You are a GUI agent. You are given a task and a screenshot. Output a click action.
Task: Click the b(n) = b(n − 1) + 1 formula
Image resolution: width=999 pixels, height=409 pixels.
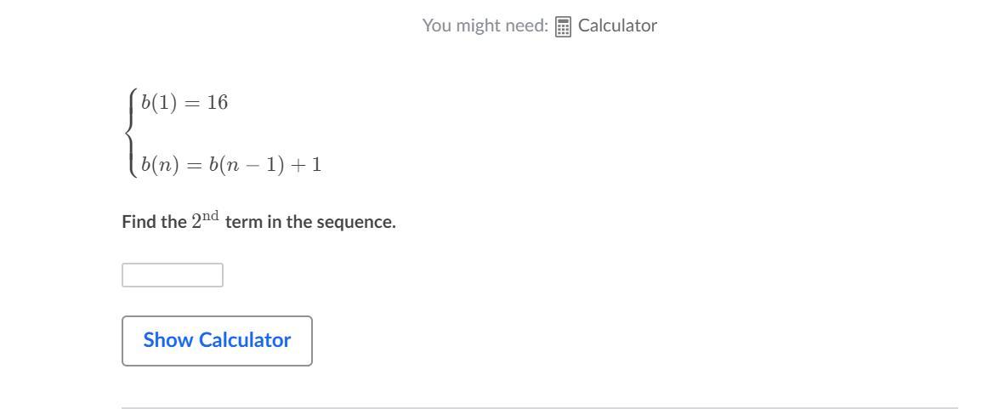231,164
